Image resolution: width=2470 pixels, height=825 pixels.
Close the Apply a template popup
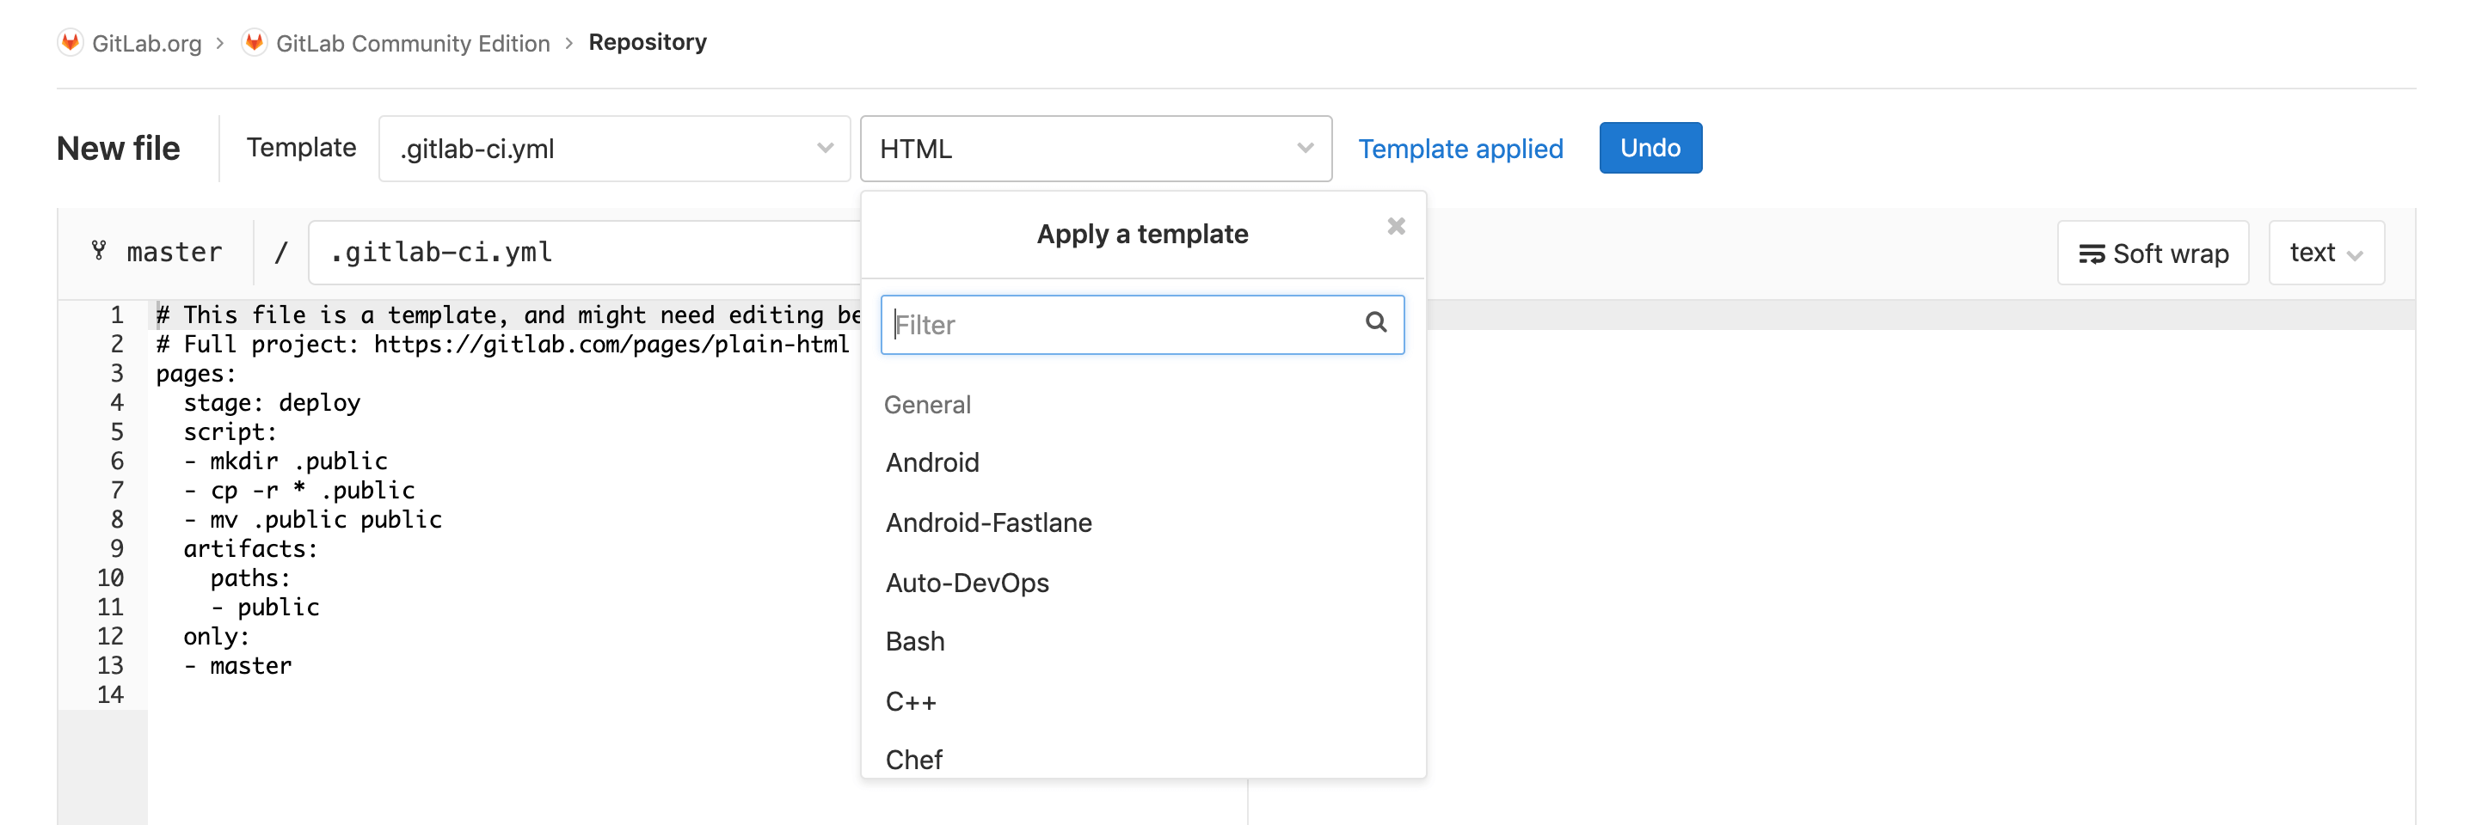point(1396,226)
